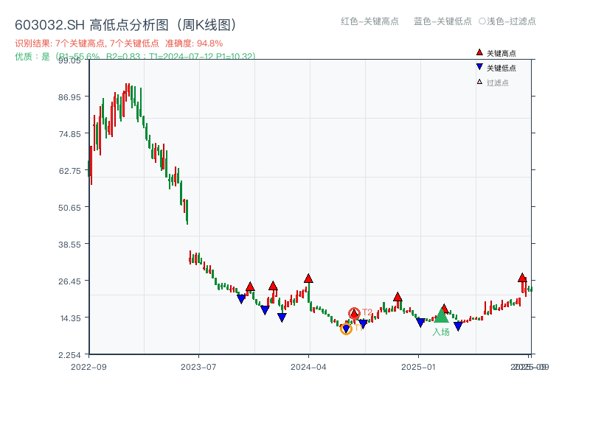Click the red triangle icon beside 关键高点 legend
The image size is (590, 442).
(479, 53)
